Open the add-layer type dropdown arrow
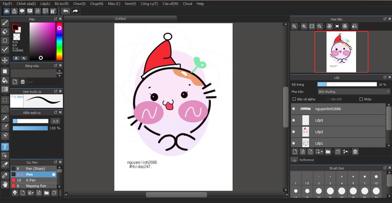392x203 pixels. coord(322,152)
